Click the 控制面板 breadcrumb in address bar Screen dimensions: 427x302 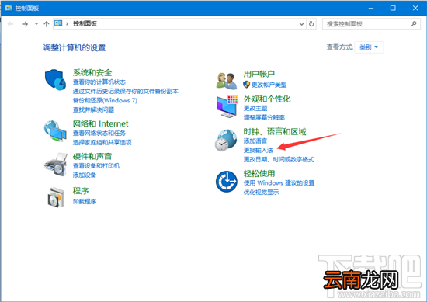pyautogui.click(x=85, y=24)
